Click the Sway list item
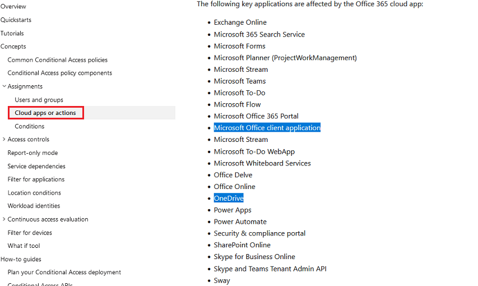Screen dimensions: 478x286 coord(222,280)
